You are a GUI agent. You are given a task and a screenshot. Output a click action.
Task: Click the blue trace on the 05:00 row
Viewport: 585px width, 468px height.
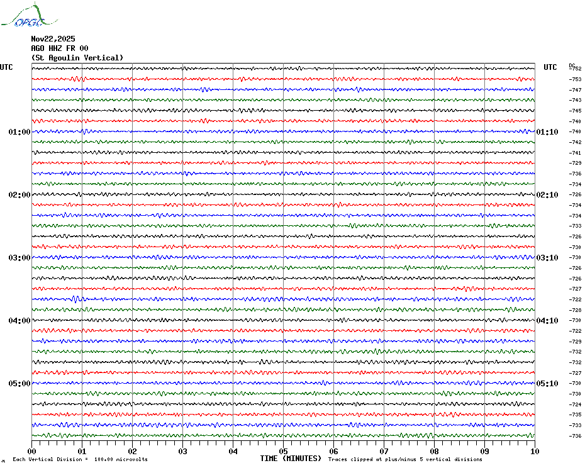(x=283, y=383)
